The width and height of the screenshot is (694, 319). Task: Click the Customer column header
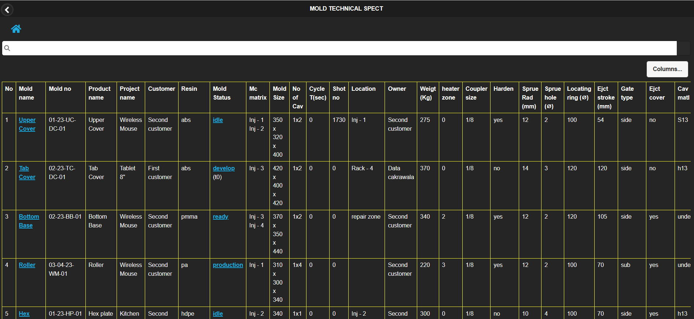pos(161,89)
